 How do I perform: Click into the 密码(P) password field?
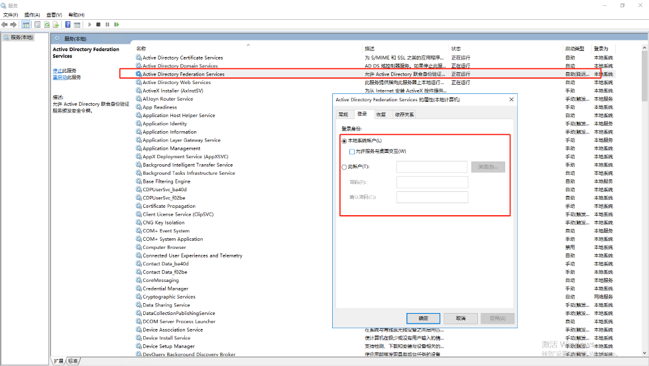click(x=432, y=182)
